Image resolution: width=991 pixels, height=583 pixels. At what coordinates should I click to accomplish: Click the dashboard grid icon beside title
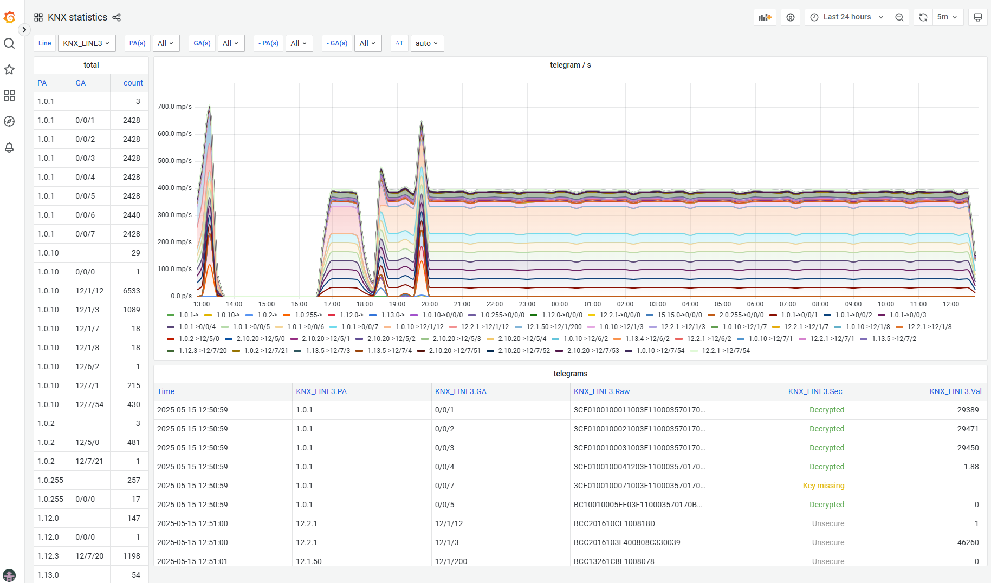click(38, 17)
